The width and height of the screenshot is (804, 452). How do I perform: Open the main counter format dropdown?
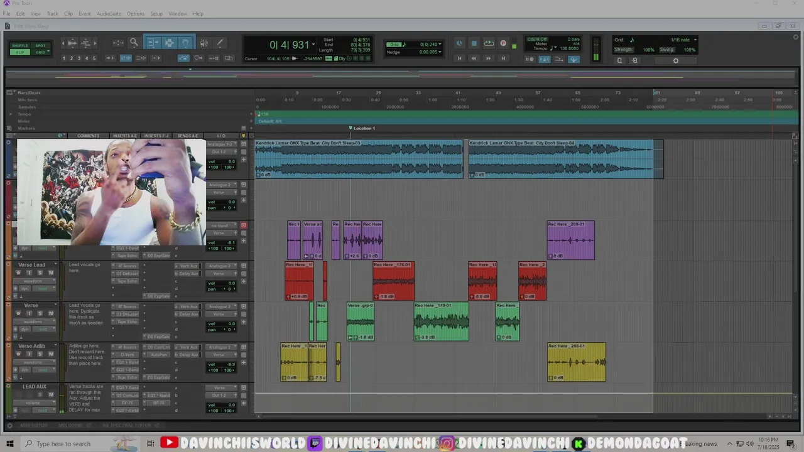(313, 45)
